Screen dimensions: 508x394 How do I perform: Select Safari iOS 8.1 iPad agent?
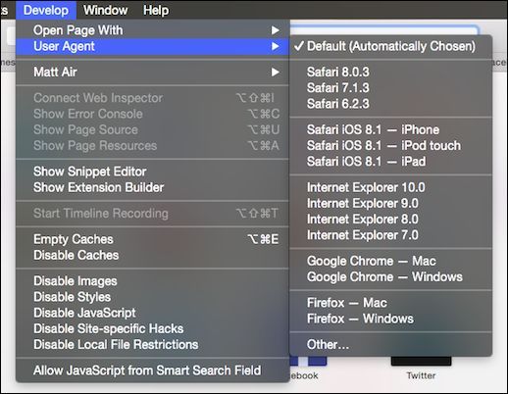point(390,162)
